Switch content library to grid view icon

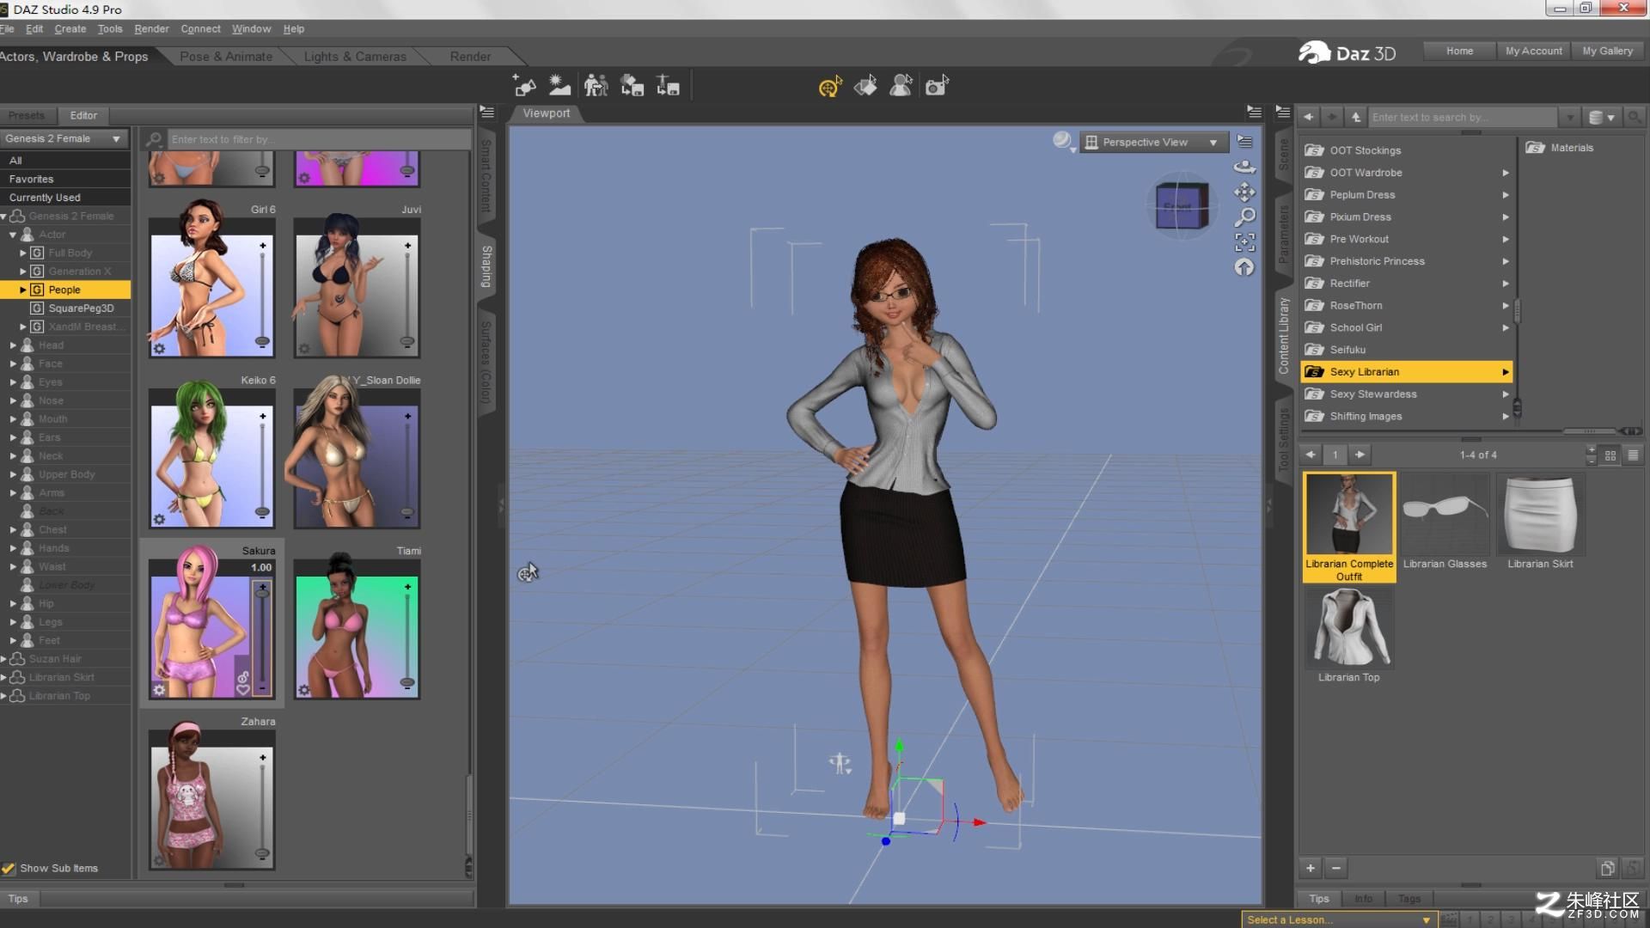point(1610,455)
